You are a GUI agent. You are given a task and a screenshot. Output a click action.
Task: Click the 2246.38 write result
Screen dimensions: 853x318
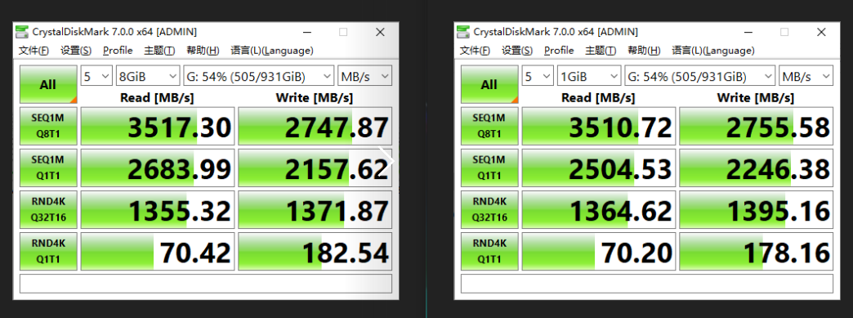[x=756, y=168]
